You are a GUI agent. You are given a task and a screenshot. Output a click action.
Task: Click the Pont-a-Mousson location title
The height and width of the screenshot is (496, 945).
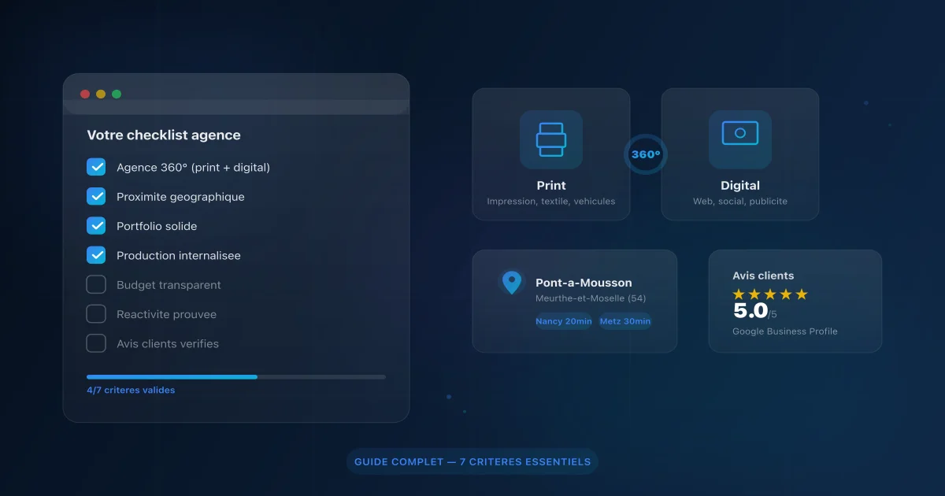point(584,283)
